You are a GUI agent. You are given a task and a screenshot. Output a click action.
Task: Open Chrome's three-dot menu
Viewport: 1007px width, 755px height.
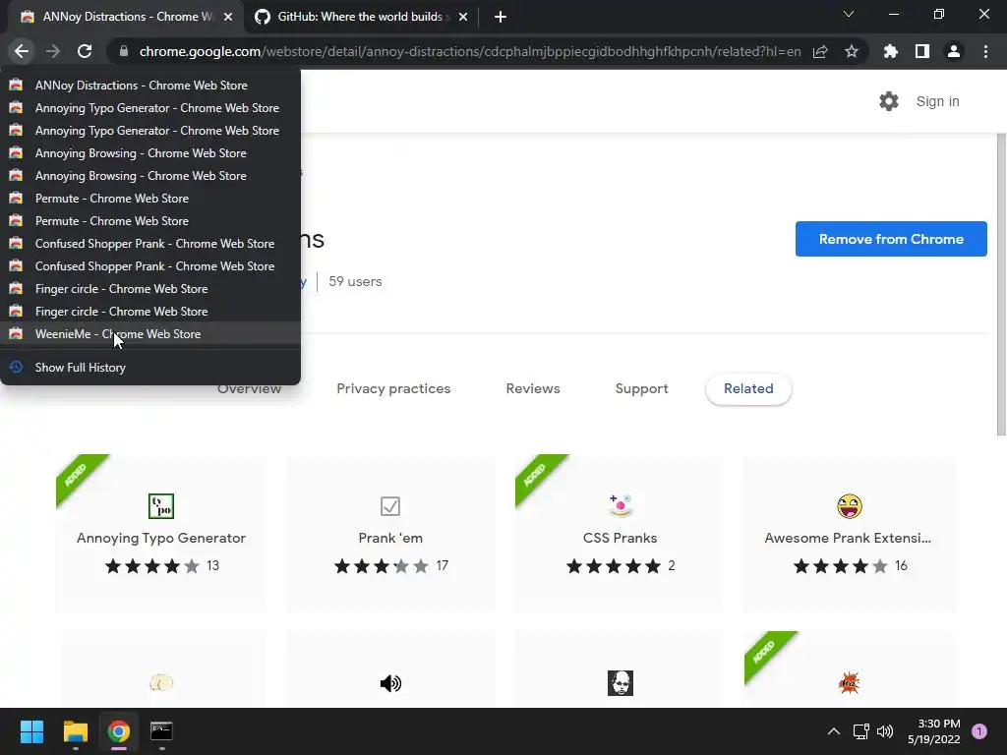point(985,51)
